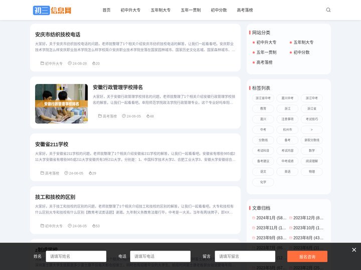This screenshot has height=270, width=361.
Task: Click the 备考建议 tag
Action: coord(263,161)
